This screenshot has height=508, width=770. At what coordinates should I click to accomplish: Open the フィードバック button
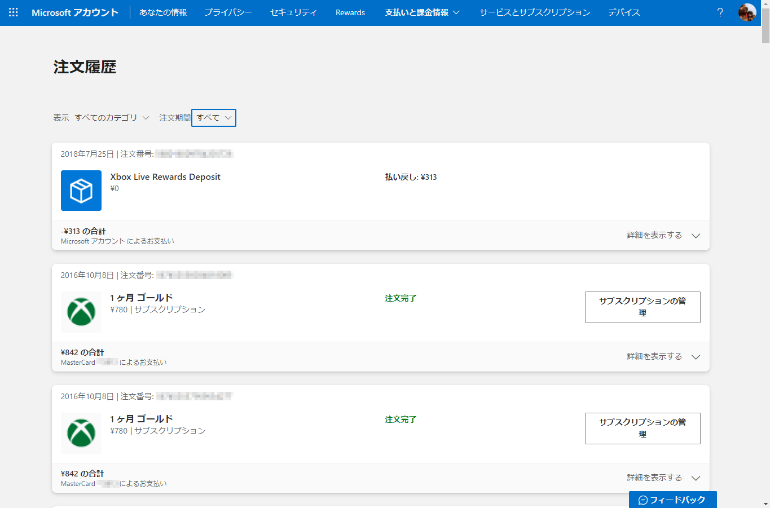672,500
